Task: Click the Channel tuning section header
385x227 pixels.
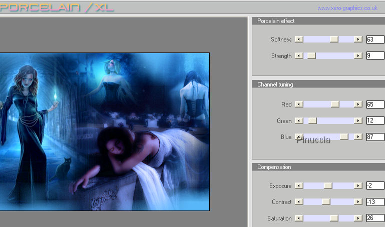Action: pos(318,84)
